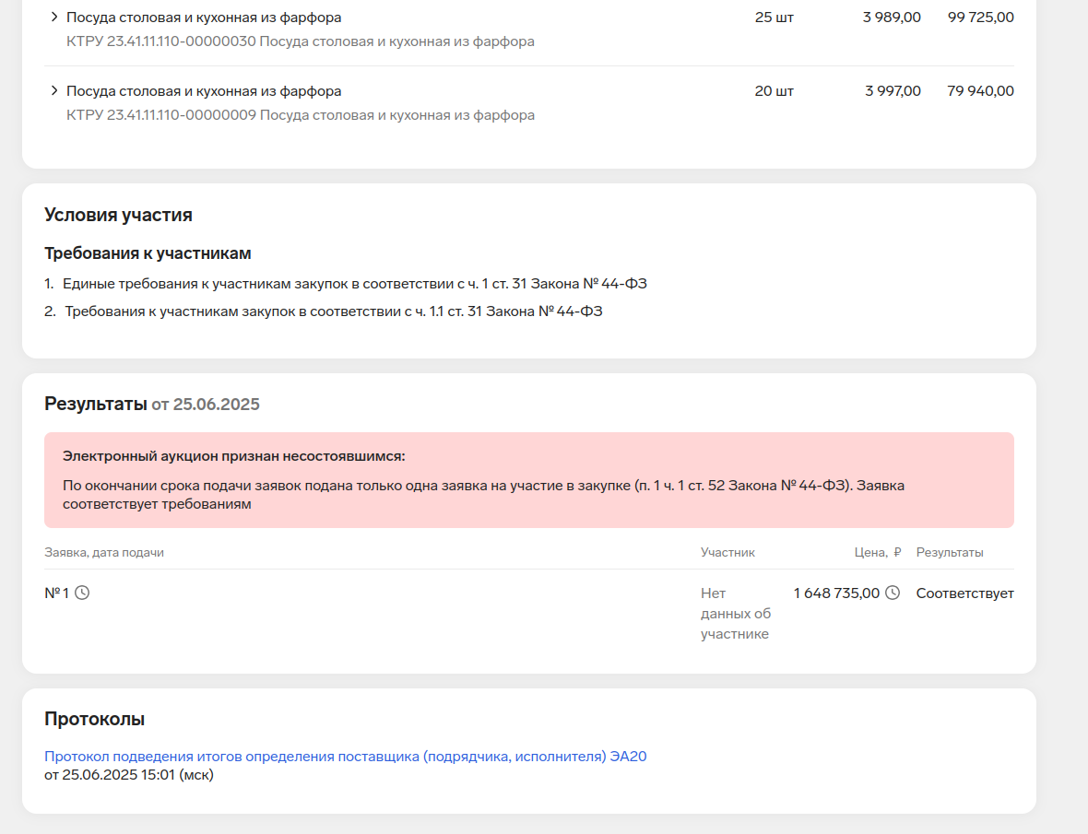Viewport: 1088px width, 834px height.
Task: Click the "Условия участия" section heading
Action: pos(119,215)
